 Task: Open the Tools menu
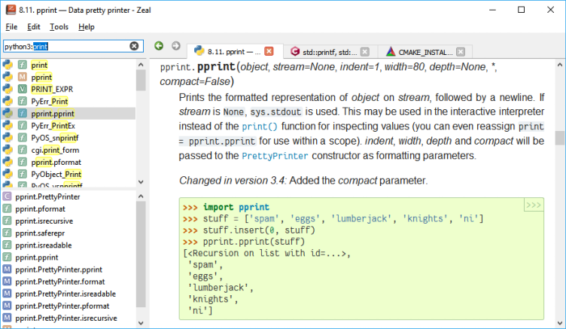[x=59, y=26]
